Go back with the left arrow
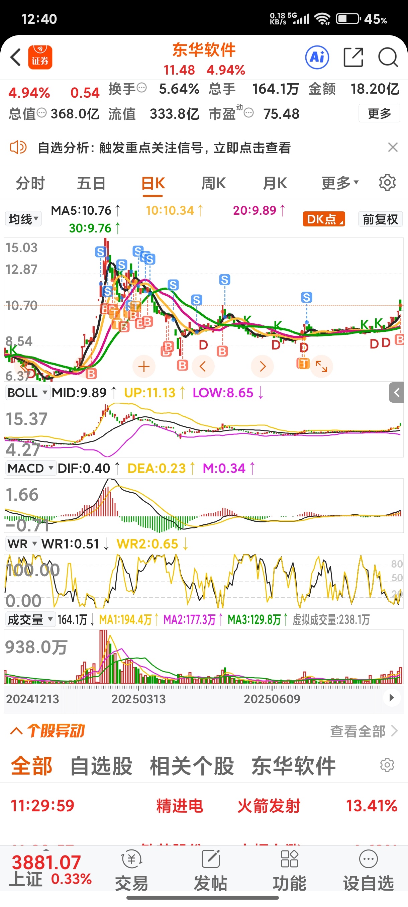408x907 pixels. pos(15,57)
